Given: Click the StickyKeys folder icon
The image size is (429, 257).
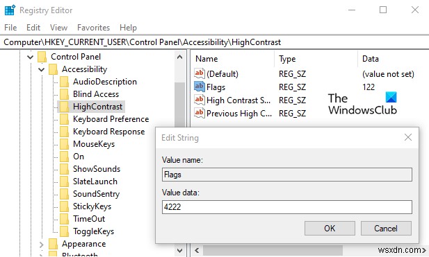Looking at the screenshot, I should coord(64,206).
